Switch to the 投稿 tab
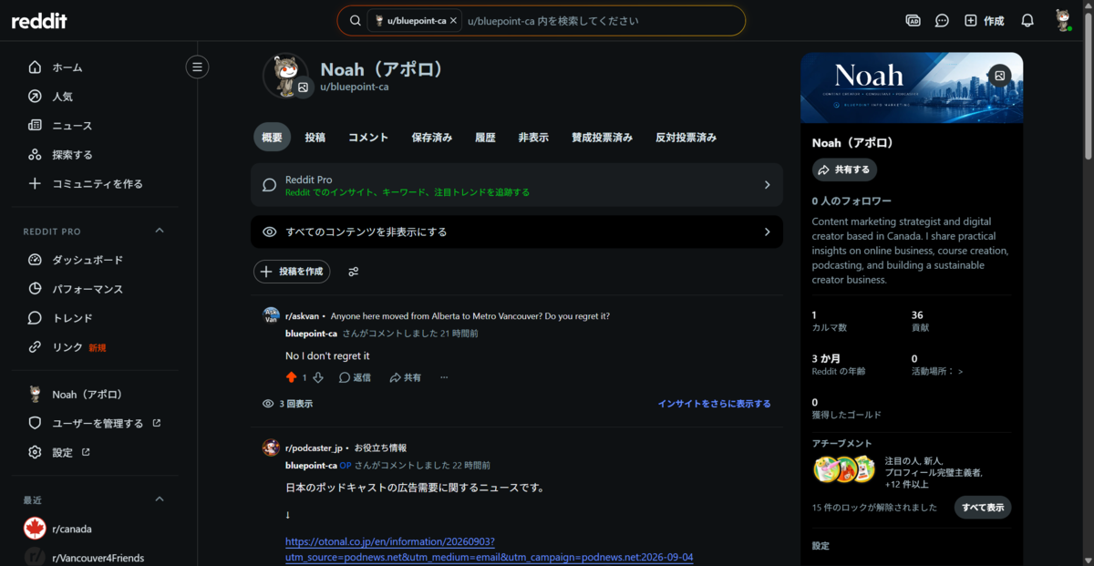1094x566 pixels. click(x=315, y=138)
